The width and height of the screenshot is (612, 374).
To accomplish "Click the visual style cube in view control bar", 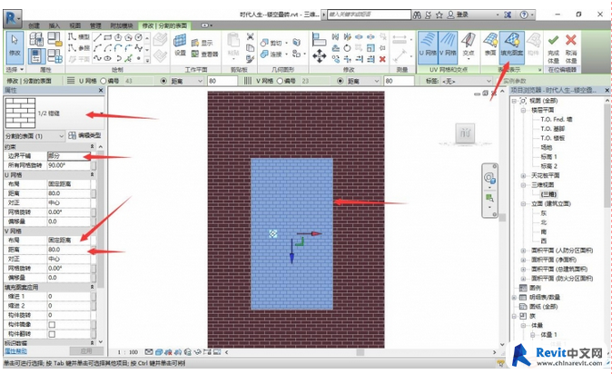I will pos(159,352).
